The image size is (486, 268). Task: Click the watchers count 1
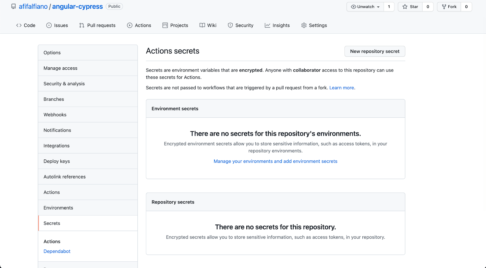[389, 7]
